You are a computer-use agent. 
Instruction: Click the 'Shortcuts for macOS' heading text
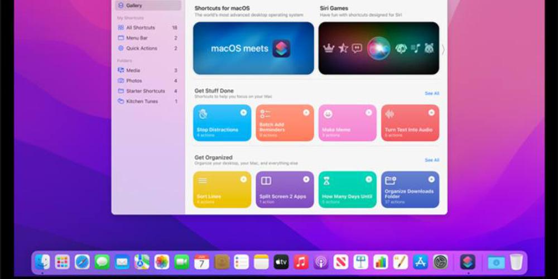coord(222,8)
